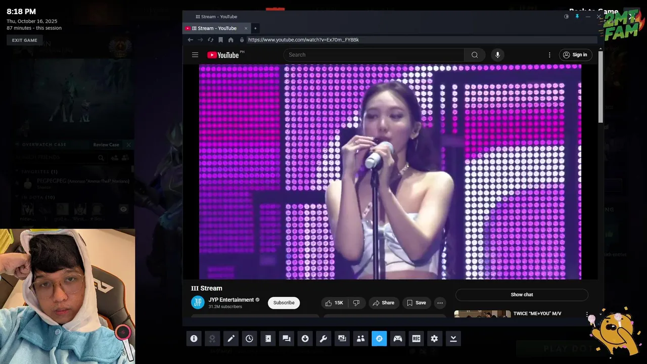Open the wrench tools icon
Image resolution: width=647 pixels, height=364 pixels.
[x=323, y=339]
